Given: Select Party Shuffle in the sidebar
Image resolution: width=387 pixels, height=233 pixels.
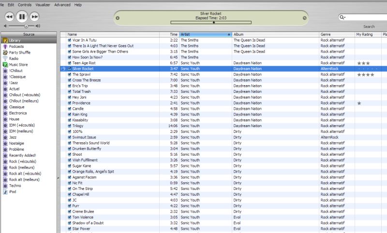Looking at the screenshot, I should point(19,52).
